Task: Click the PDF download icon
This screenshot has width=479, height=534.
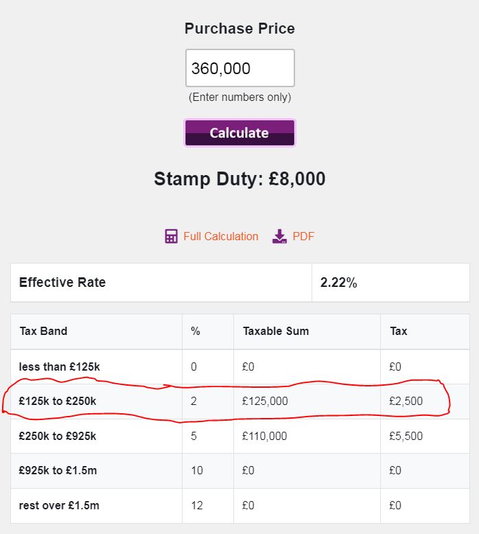Action: 279,236
